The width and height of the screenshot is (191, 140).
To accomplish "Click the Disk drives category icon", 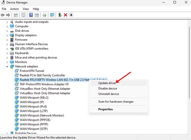I will click(x=12, y=31).
